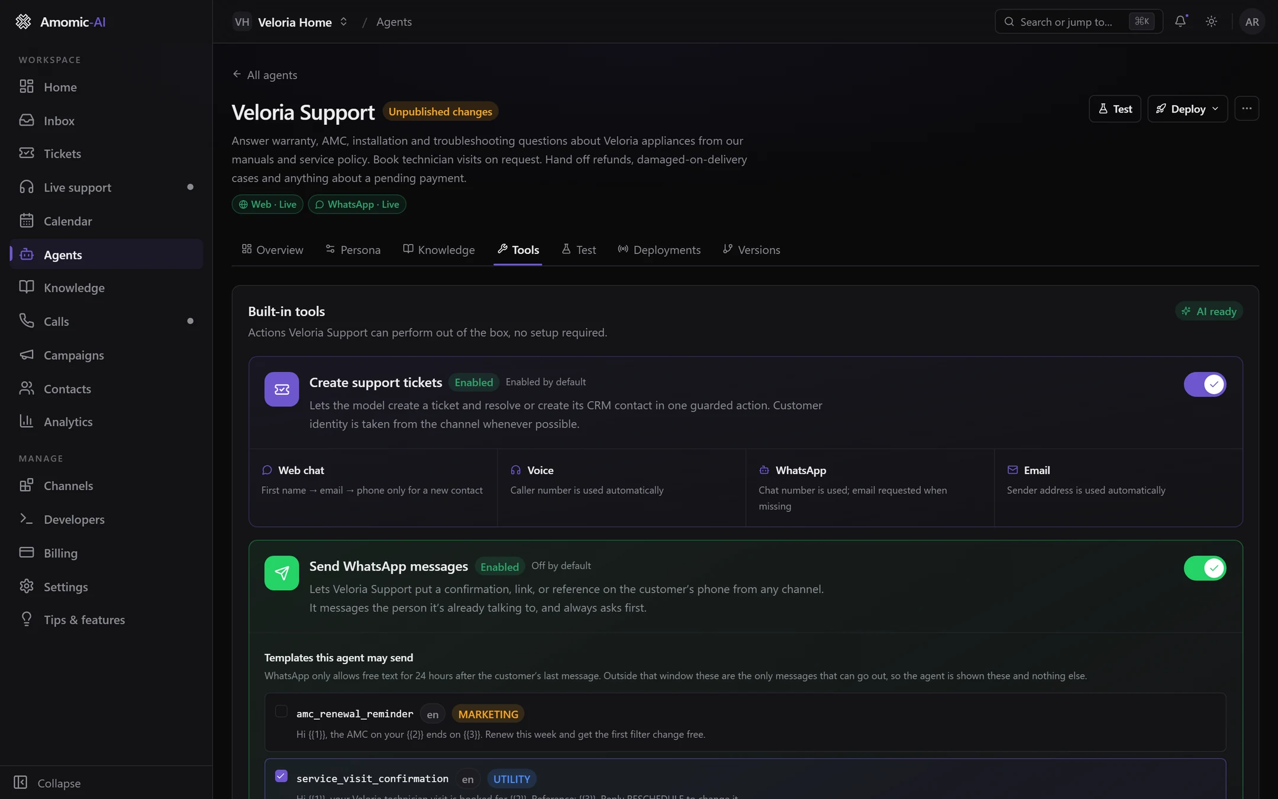The width and height of the screenshot is (1278, 799).
Task: Open the more options ellipsis button
Action: click(x=1247, y=108)
